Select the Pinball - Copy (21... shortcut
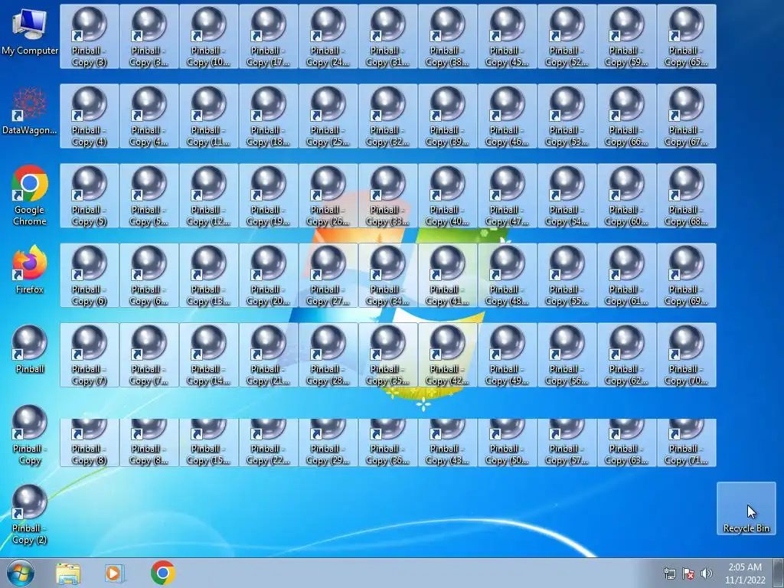This screenshot has width=784, height=588. (x=269, y=355)
